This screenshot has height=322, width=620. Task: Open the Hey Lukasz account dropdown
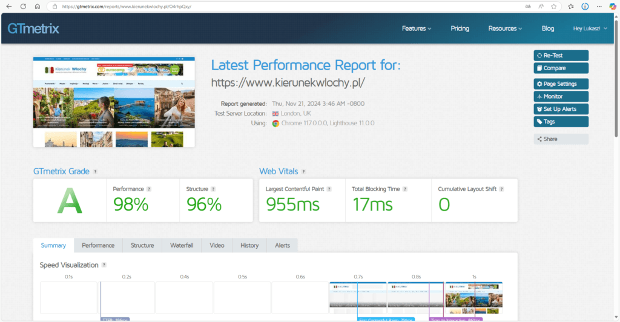click(590, 28)
